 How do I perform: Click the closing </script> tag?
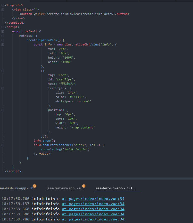(x=13, y=171)
